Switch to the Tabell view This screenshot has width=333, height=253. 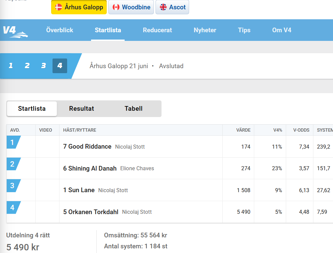(134, 109)
